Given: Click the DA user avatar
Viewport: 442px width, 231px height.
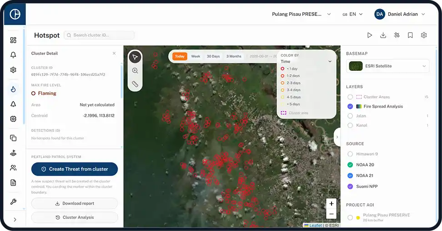Looking at the screenshot, I should (380, 14).
